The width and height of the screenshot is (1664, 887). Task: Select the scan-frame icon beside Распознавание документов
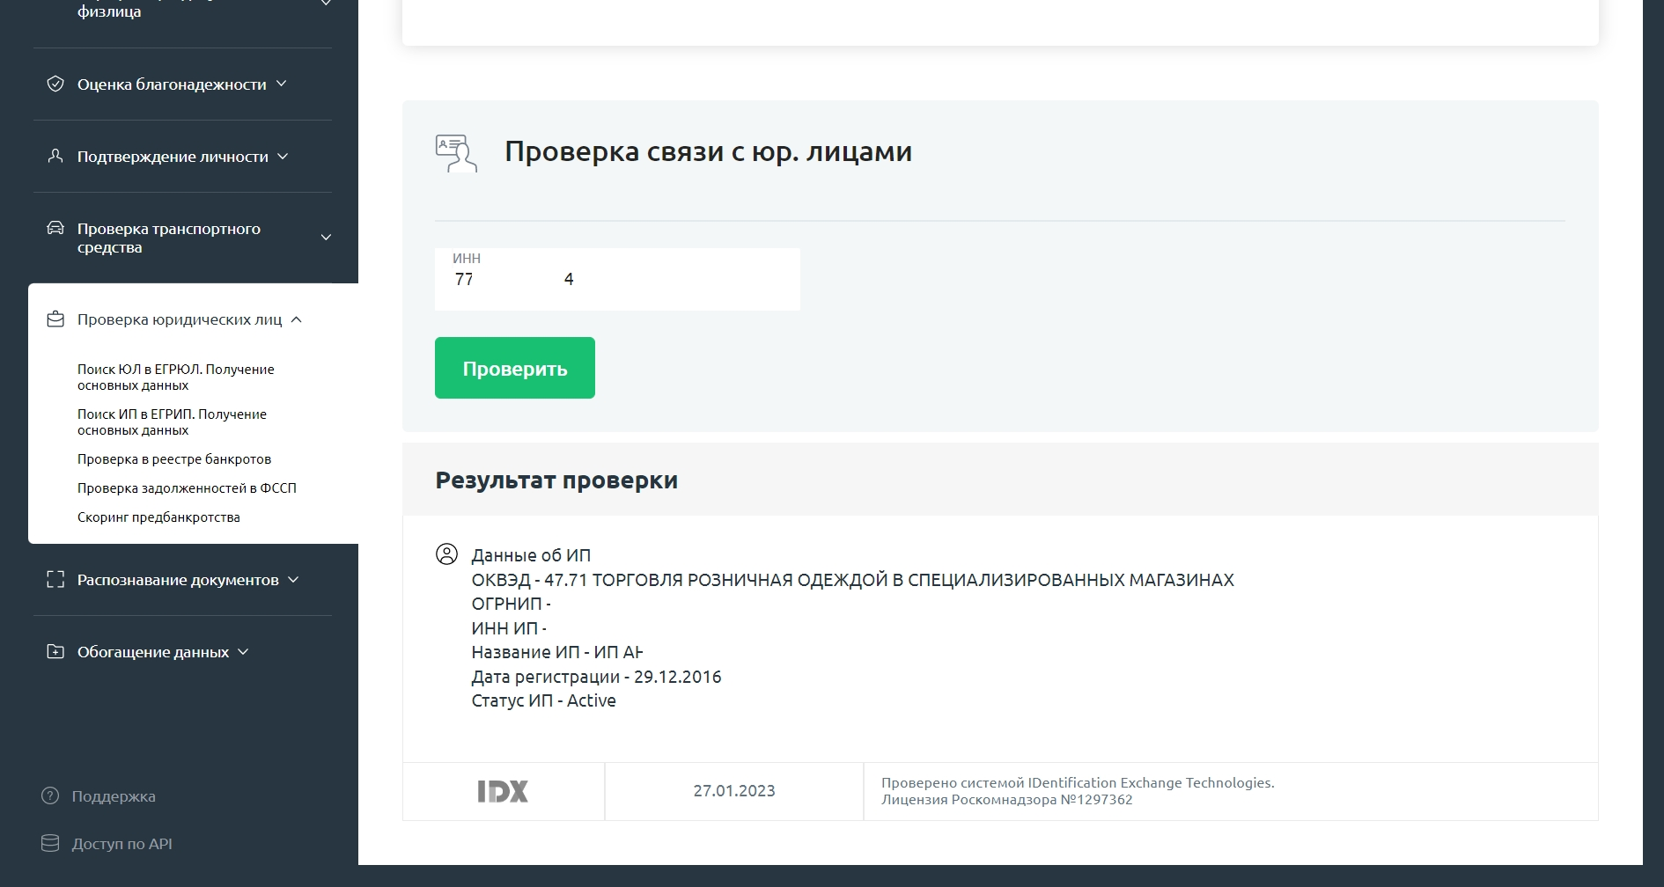[56, 580]
